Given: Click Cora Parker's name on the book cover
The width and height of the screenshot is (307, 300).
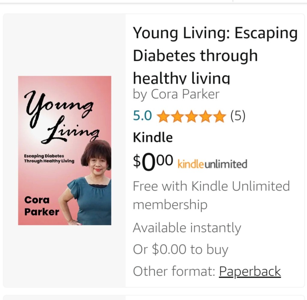Looking at the screenshot, I should (42, 206).
